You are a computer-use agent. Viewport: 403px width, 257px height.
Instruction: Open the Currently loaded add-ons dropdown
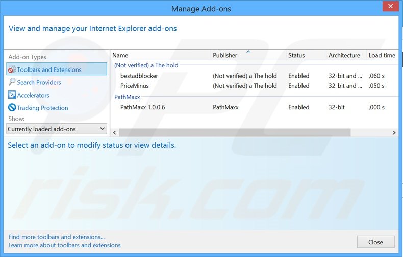coord(57,129)
